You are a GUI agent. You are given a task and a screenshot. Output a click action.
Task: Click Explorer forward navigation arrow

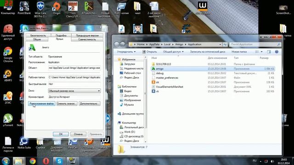123,44
